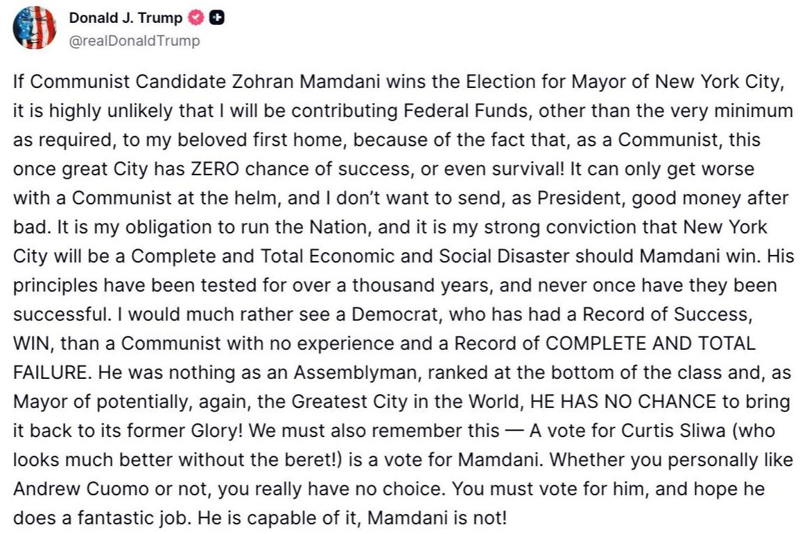The image size is (807, 534).
Task: Open the @realDonaldTrump handle link
Action: [x=134, y=41]
